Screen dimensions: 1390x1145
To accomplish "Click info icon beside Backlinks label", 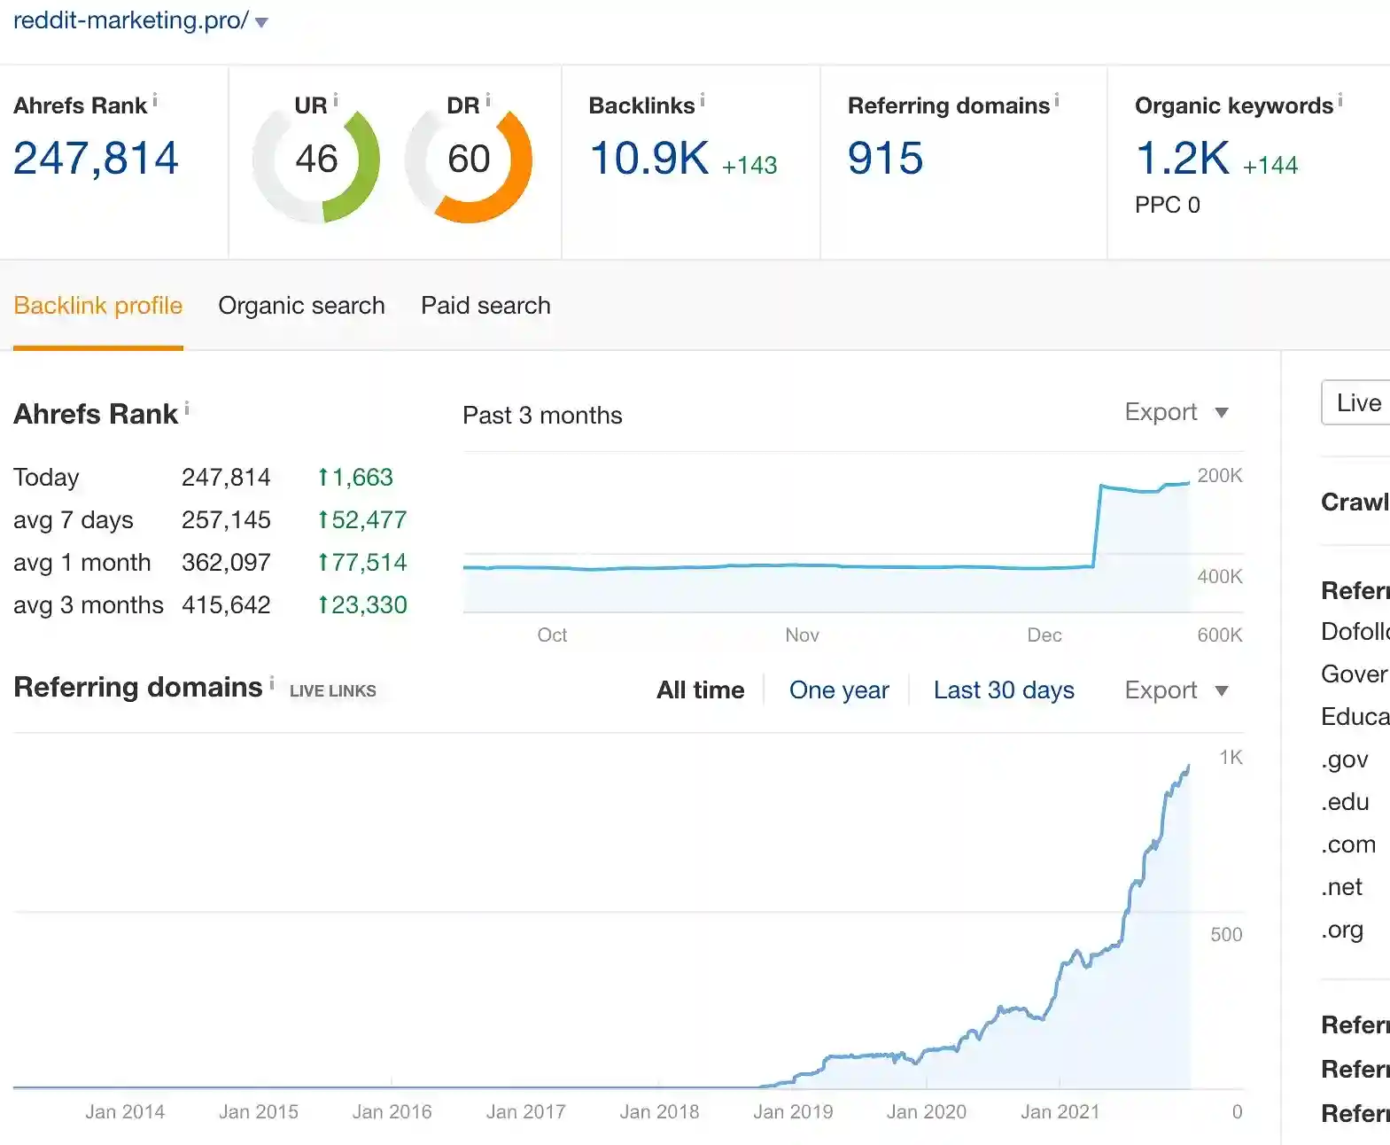I will coord(703,100).
